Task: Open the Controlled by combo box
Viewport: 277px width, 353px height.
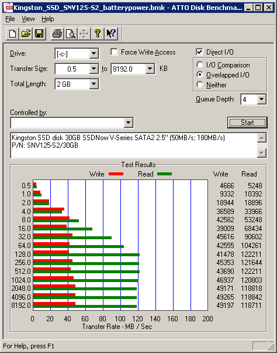Action: click(72, 123)
